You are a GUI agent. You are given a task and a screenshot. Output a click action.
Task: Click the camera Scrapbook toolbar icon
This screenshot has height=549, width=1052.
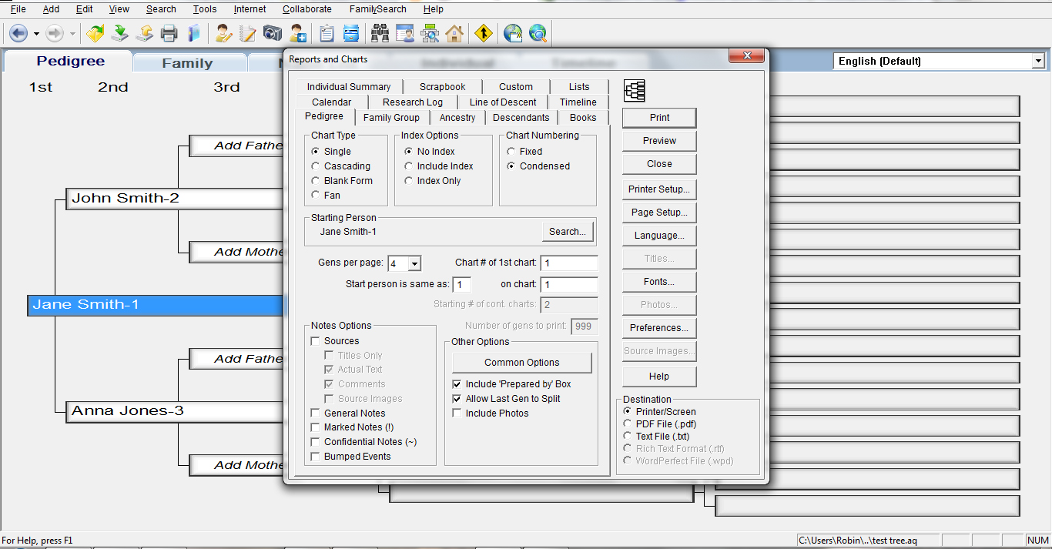pyautogui.click(x=272, y=33)
